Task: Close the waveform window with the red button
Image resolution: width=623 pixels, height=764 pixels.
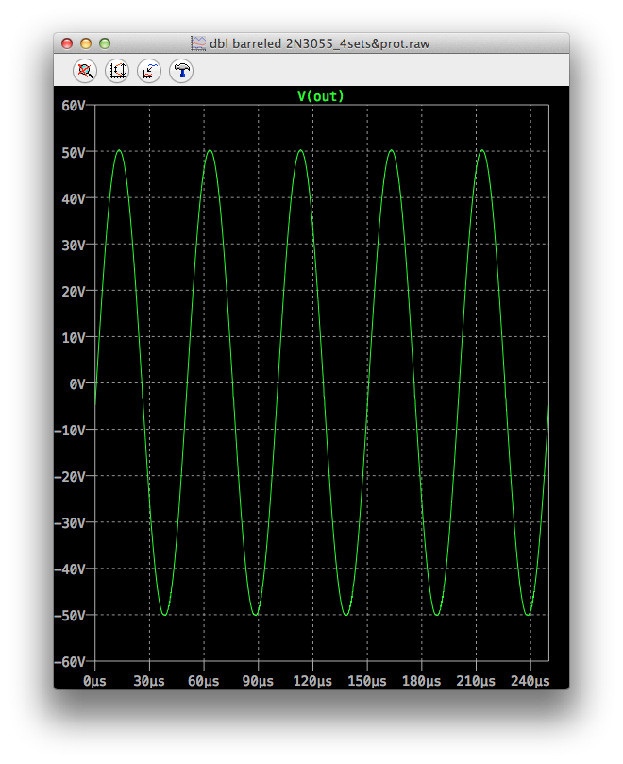Action: 67,43
